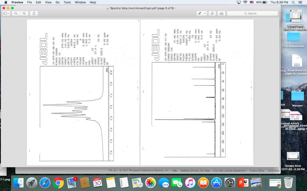Click inside the Search field

coord(252,13)
